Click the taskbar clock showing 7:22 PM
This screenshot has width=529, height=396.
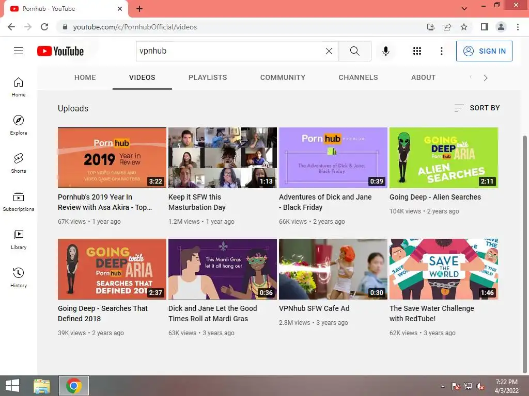pos(506,386)
